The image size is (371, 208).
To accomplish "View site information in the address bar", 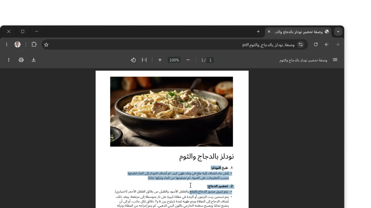I will (301, 45).
